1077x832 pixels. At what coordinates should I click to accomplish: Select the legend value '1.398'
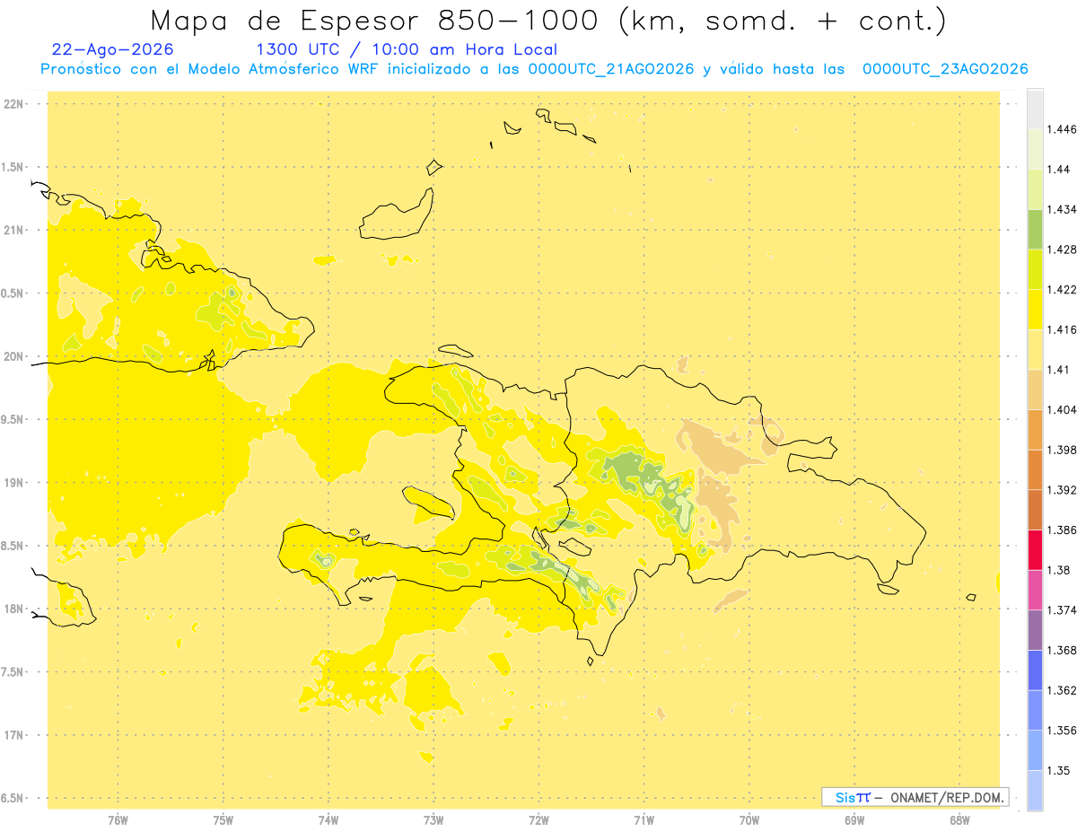(x=1062, y=450)
